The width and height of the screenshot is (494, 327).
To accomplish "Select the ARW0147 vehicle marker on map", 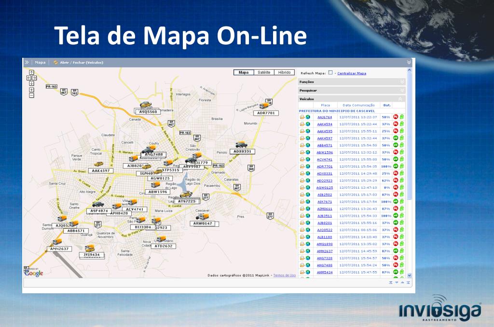I will point(203,216).
